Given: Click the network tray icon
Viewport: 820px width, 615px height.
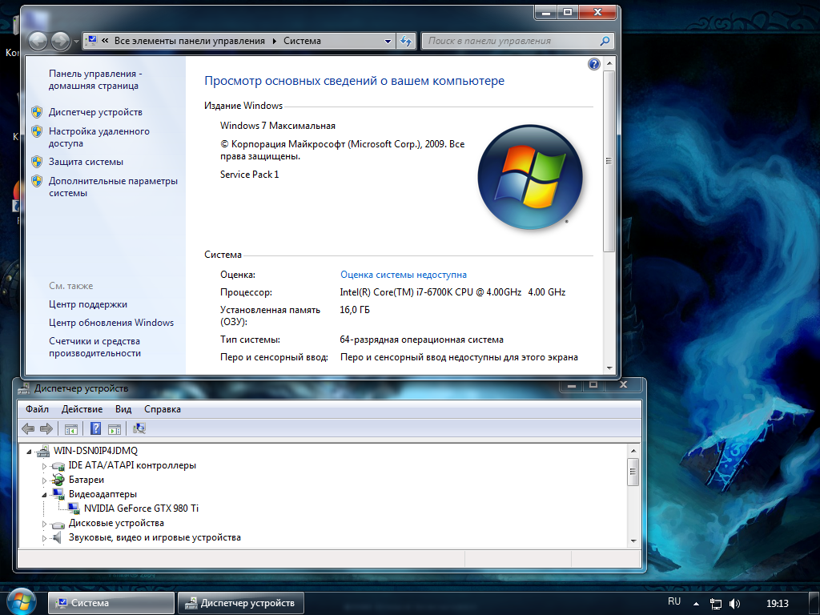Looking at the screenshot, I should click(715, 604).
